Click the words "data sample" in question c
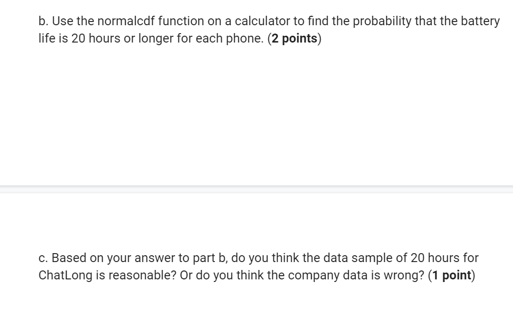 [370, 258]
